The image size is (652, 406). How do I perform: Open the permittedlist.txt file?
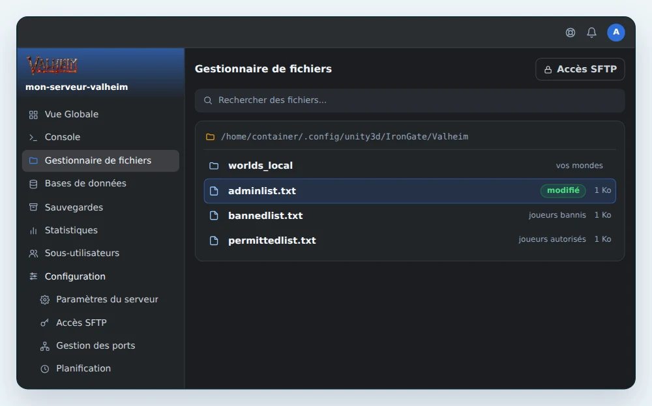(409, 240)
